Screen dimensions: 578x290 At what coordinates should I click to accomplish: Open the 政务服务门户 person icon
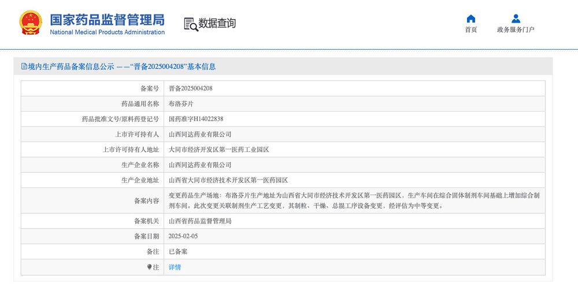(x=516, y=18)
